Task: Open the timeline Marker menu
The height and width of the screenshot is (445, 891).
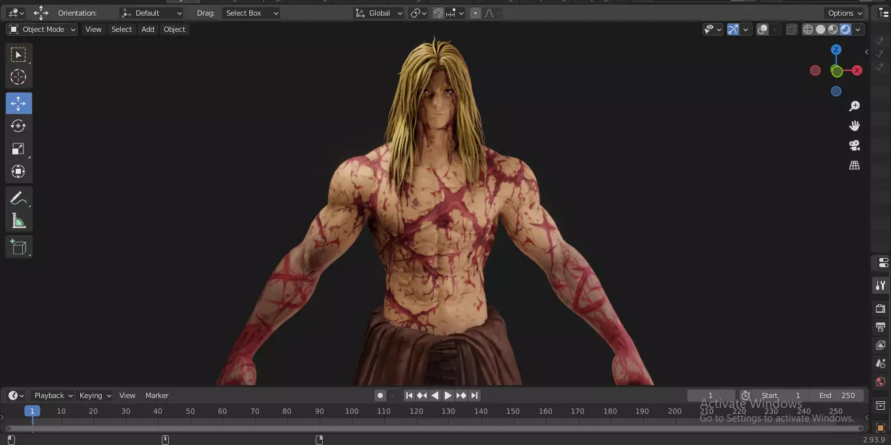Action: pyautogui.click(x=157, y=395)
